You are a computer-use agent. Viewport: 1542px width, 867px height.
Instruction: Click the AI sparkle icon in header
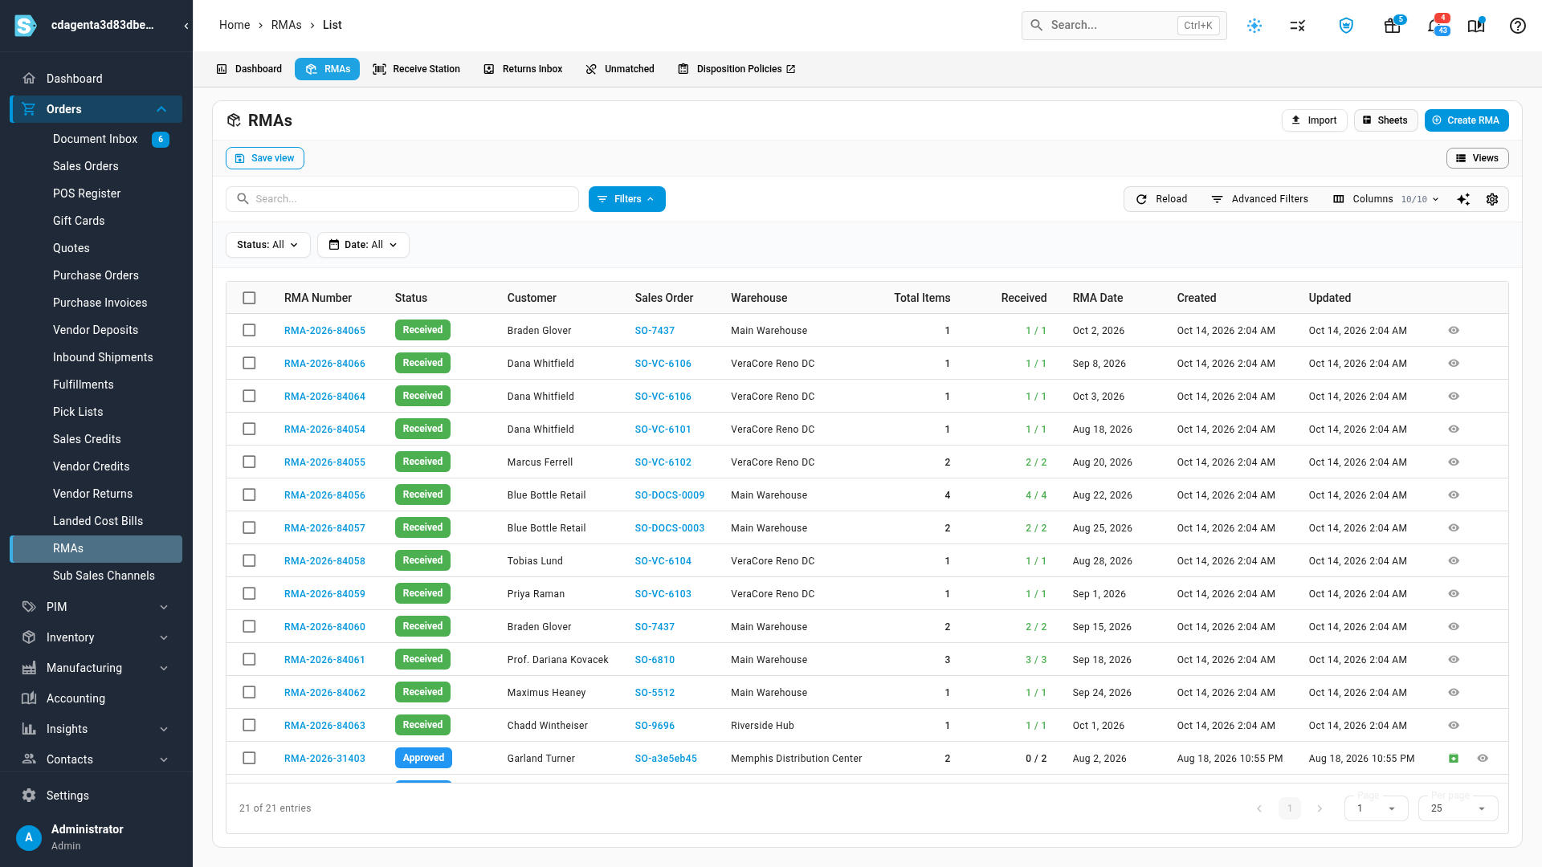[x=1254, y=26]
